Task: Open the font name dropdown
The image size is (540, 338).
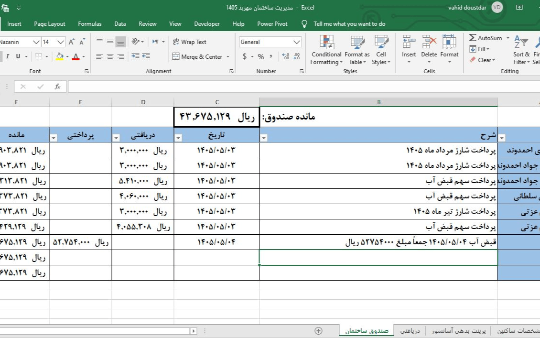Action: point(36,42)
